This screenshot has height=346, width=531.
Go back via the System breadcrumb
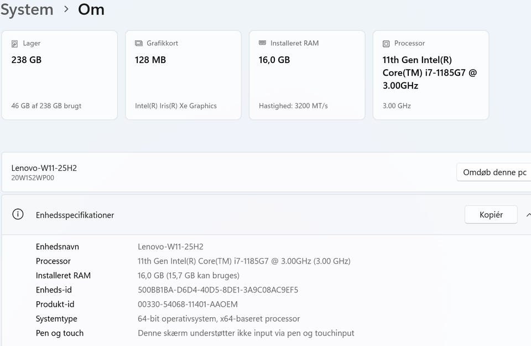coord(27,9)
